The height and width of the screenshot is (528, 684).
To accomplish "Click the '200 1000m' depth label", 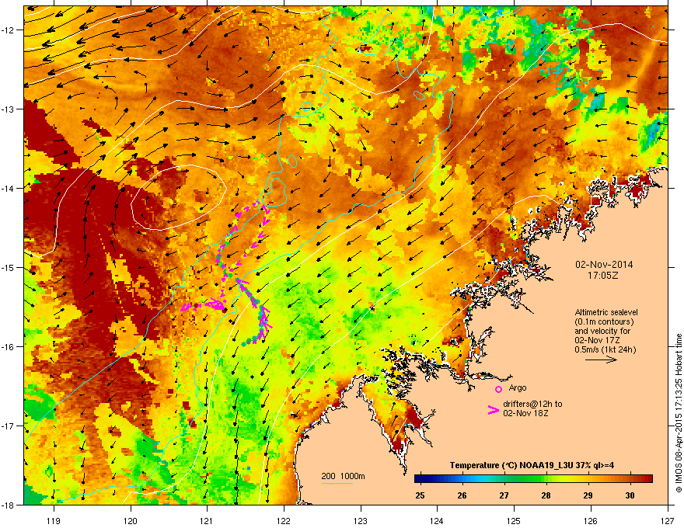I will [x=343, y=476].
